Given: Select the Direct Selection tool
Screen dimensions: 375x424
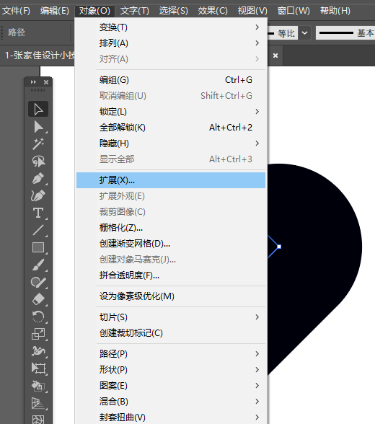Looking at the screenshot, I should click(x=38, y=127).
